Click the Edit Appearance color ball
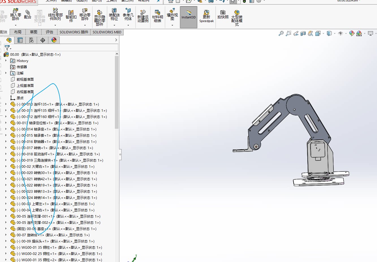This screenshot has width=377, height=262. pyautogui.click(x=352, y=33)
